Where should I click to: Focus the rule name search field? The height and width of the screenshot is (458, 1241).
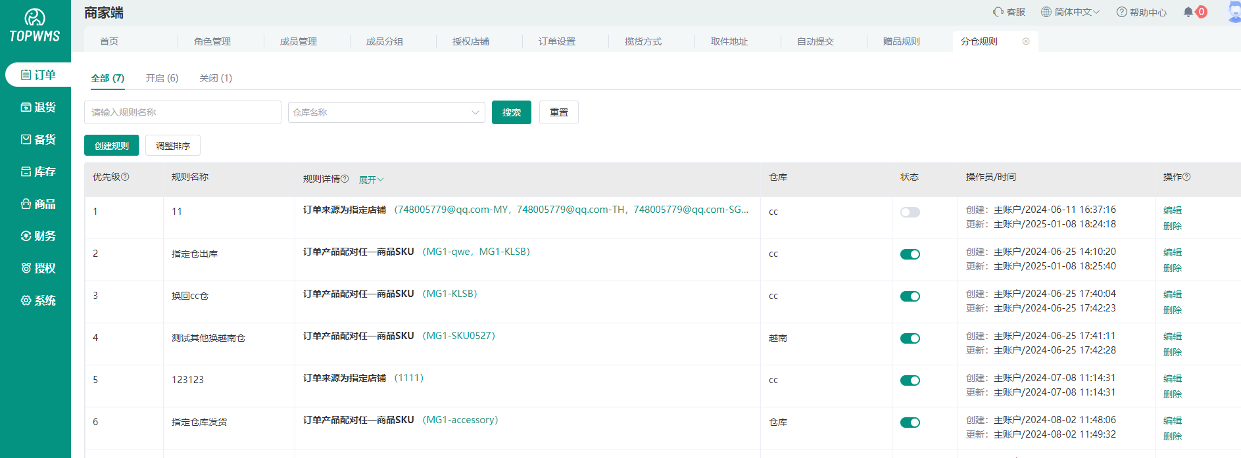[182, 112]
